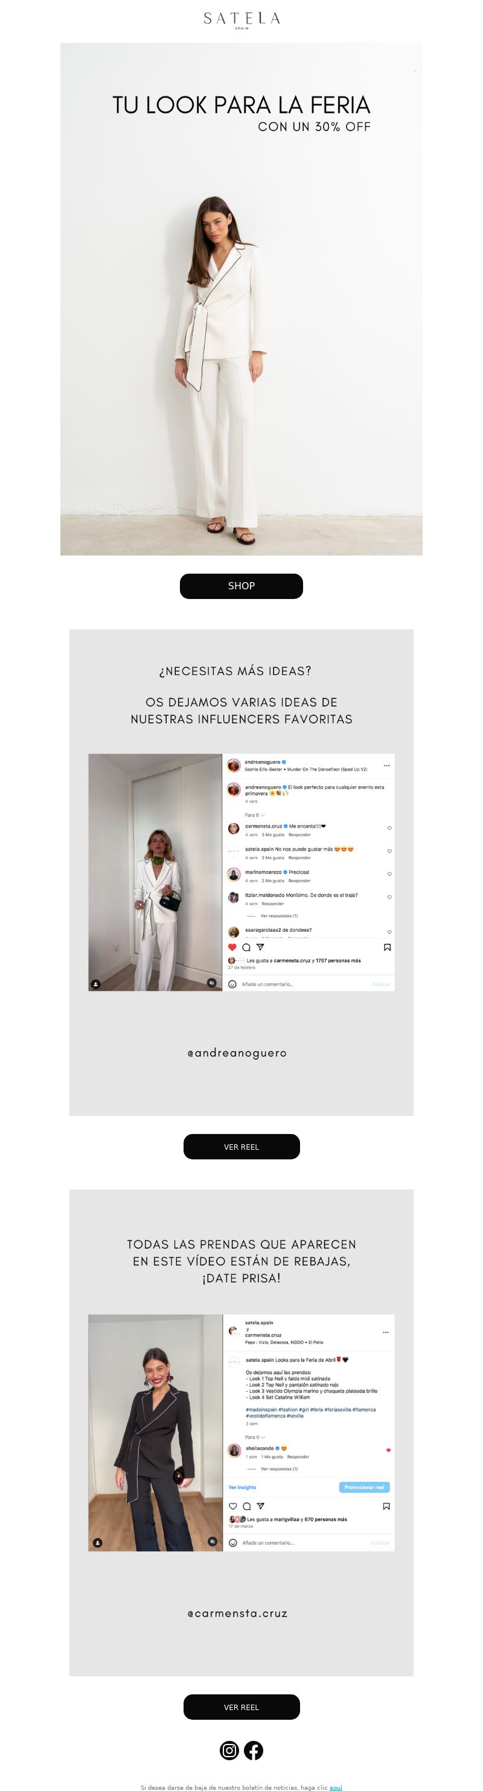Click the comment bubble icon on carmensta.cruz post

(246, 1506)
